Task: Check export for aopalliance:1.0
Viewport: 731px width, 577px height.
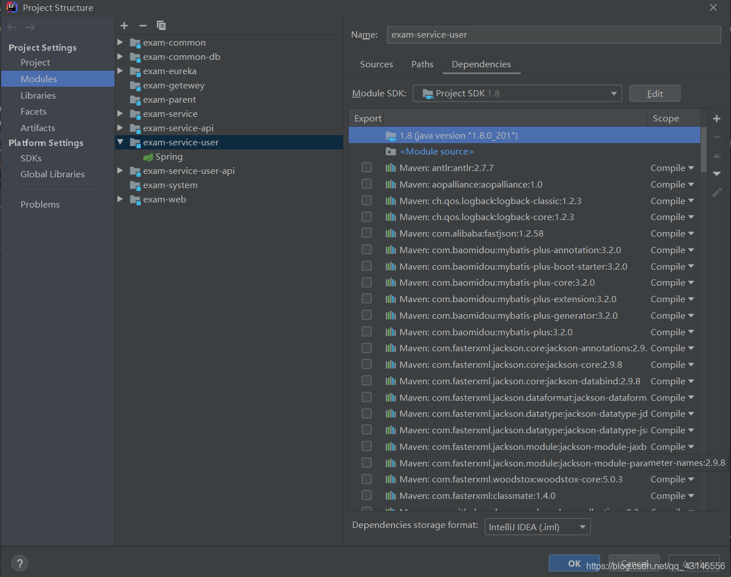Action: click(x=366, y=184)
